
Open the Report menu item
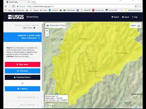click(x=115, y=17)
